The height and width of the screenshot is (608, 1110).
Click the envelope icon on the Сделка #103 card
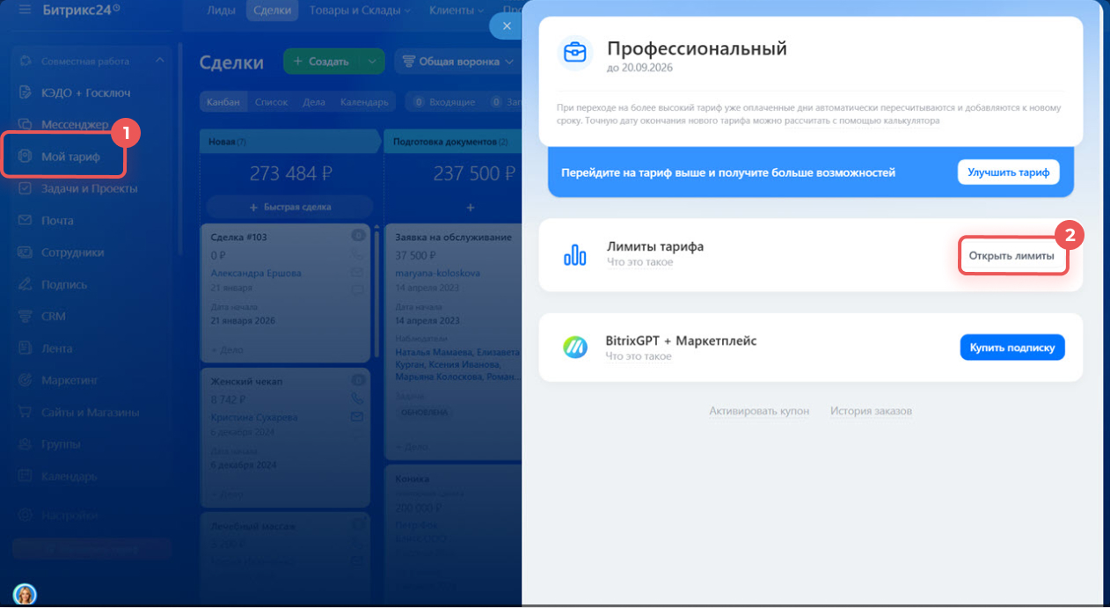click(357, 271)
